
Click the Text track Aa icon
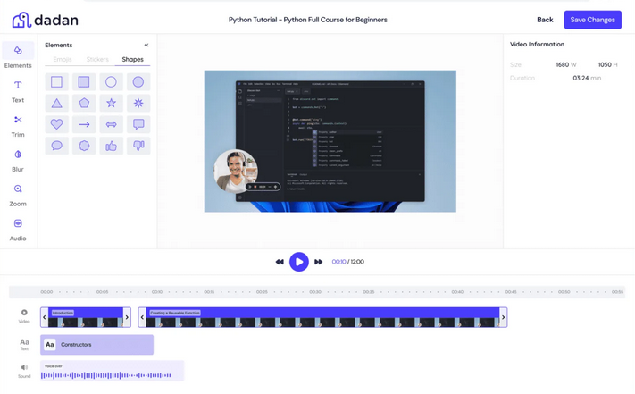(24, 342)
